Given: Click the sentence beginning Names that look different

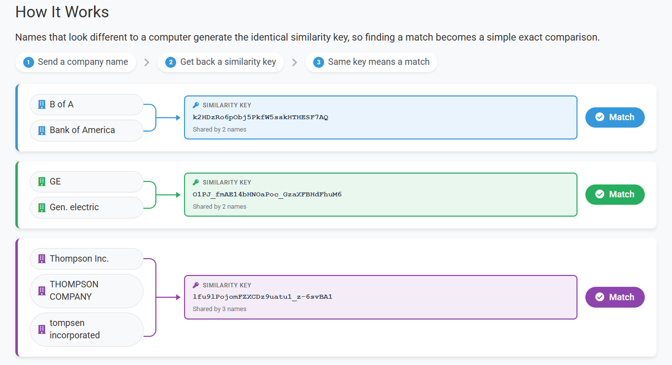Looking at the screenshot, I should pyautogui.click(x=307, y=38).
